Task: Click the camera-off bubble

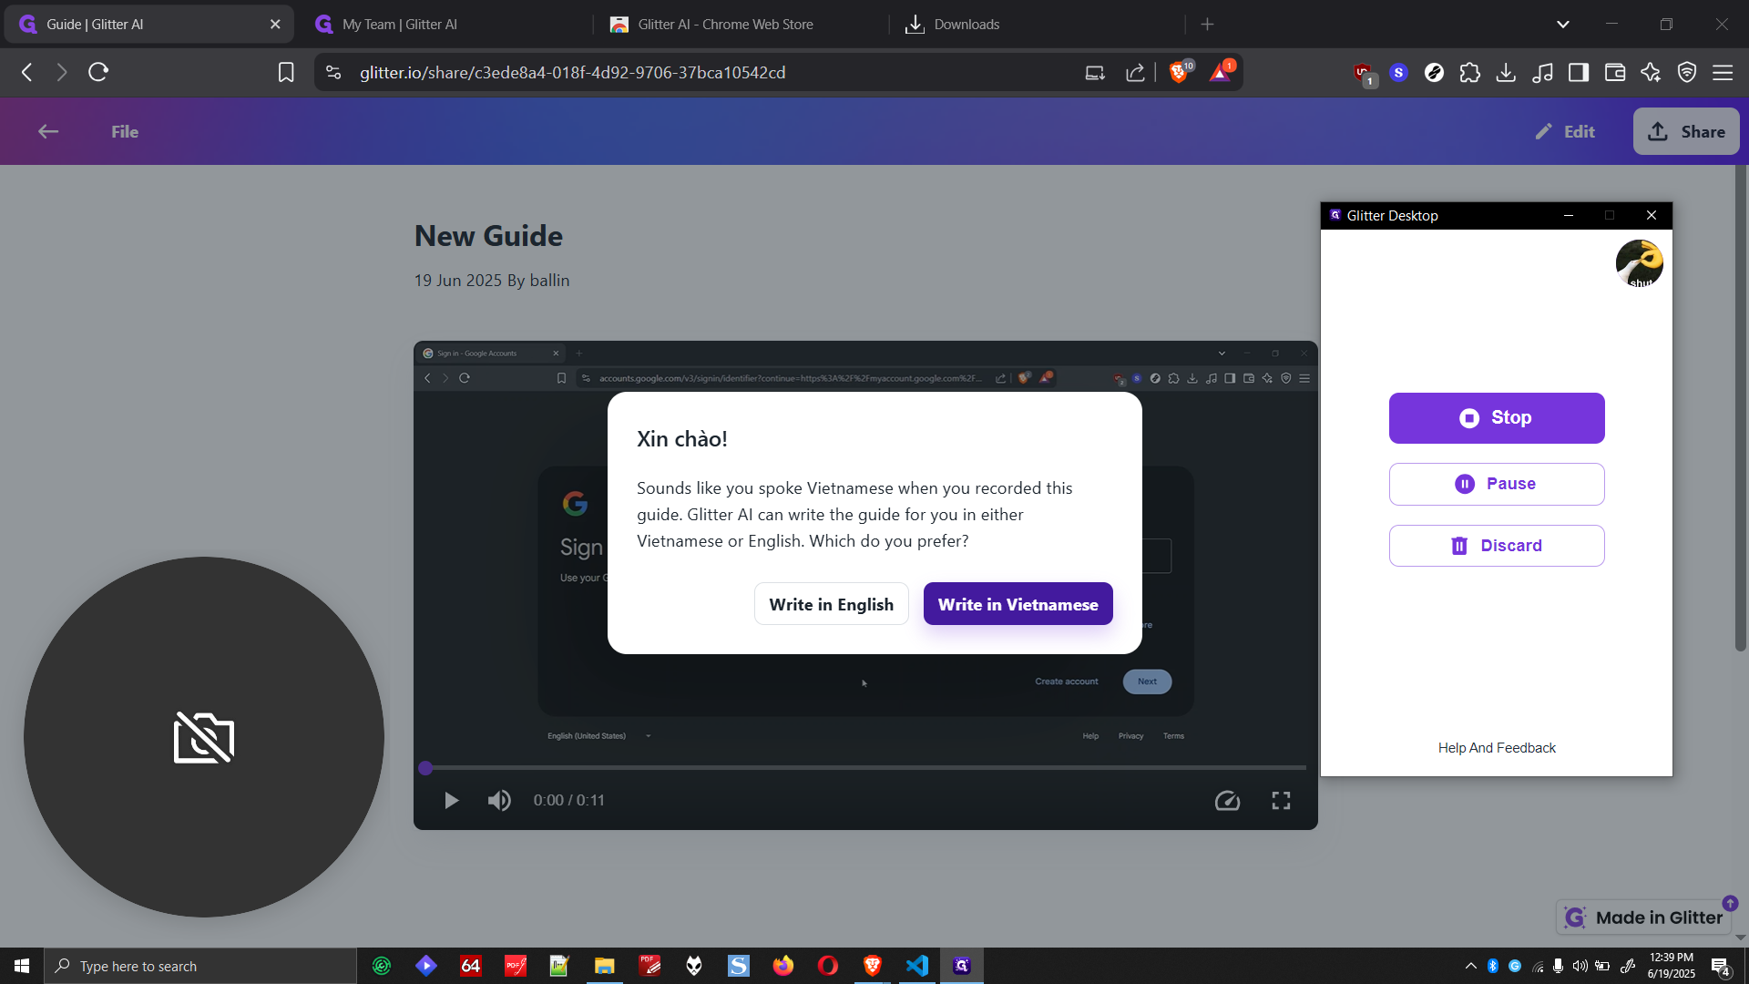Action: (204, 737)
